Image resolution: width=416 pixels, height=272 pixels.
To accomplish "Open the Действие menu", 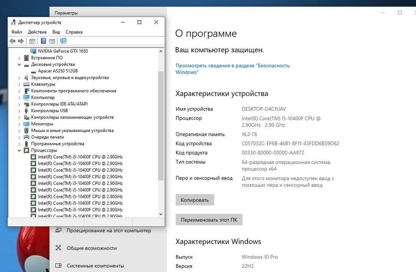I will tap(37, 32).
